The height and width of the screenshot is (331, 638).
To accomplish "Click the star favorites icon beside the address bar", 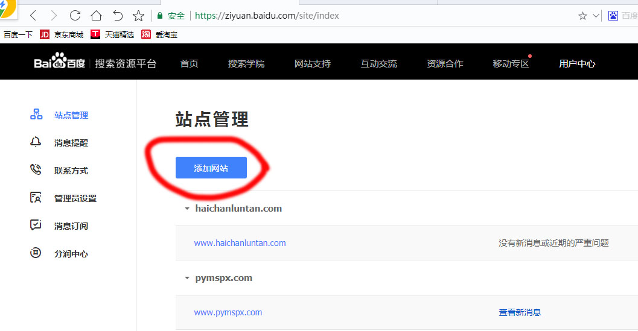I will coord(138,16).
